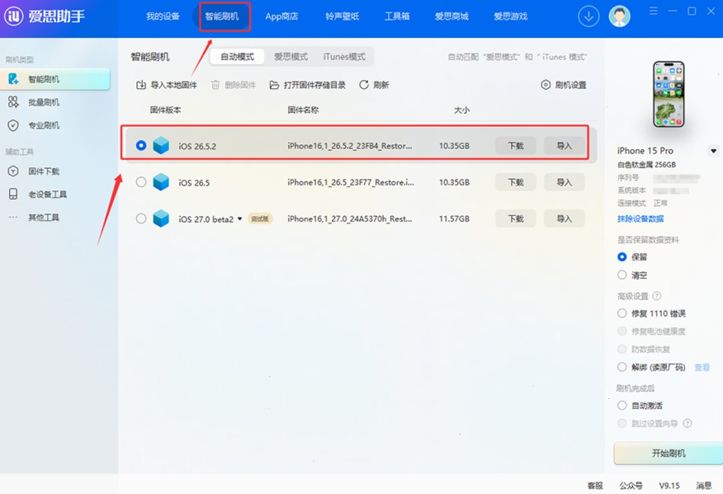723x494 pixels.
Task: Click the 批量刷机 sidebar icon
Action: (x=13, y=102)
